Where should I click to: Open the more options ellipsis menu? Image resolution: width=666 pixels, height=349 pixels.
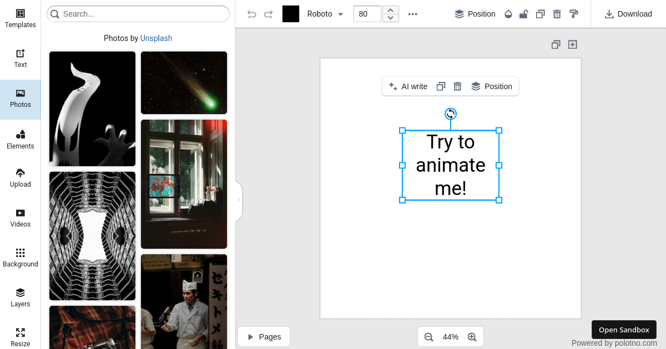click(412, 14)
